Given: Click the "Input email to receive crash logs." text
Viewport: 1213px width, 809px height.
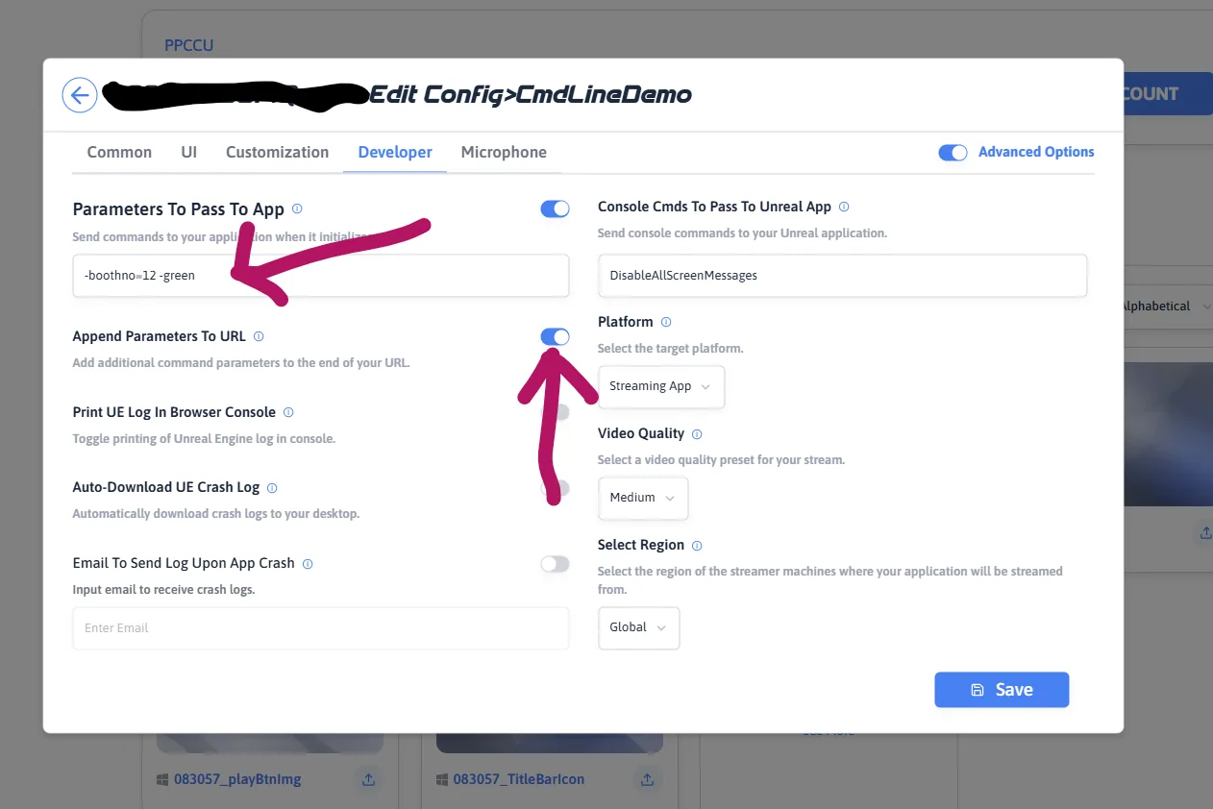Looking at the screenshot, I should click(164, 590).
